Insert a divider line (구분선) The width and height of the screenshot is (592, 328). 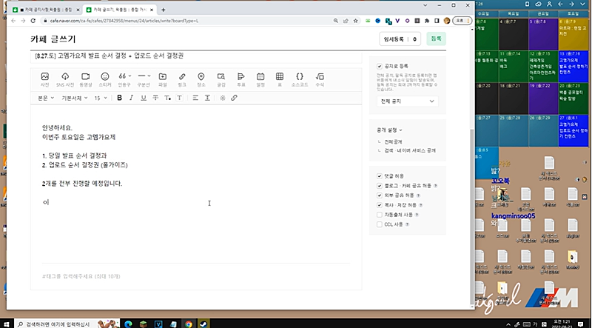click(x=144, y=80)
